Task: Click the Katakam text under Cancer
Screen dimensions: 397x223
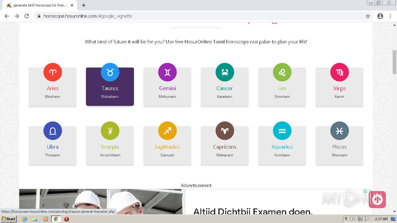Action: [225, 97]
